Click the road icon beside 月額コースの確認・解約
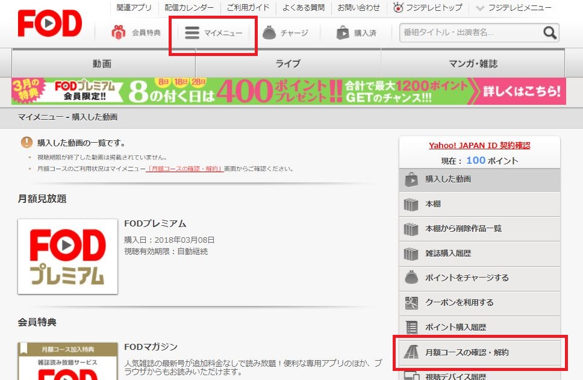Image resolution: width=583 pixels, height=380 pixels. pos(411,352)
